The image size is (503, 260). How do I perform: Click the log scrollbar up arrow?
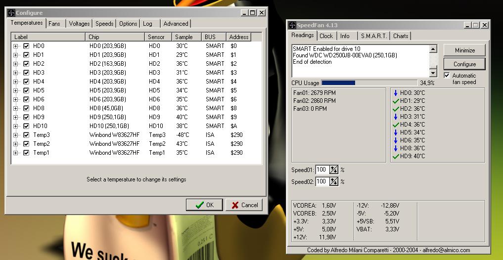click(x=433, y=49)
